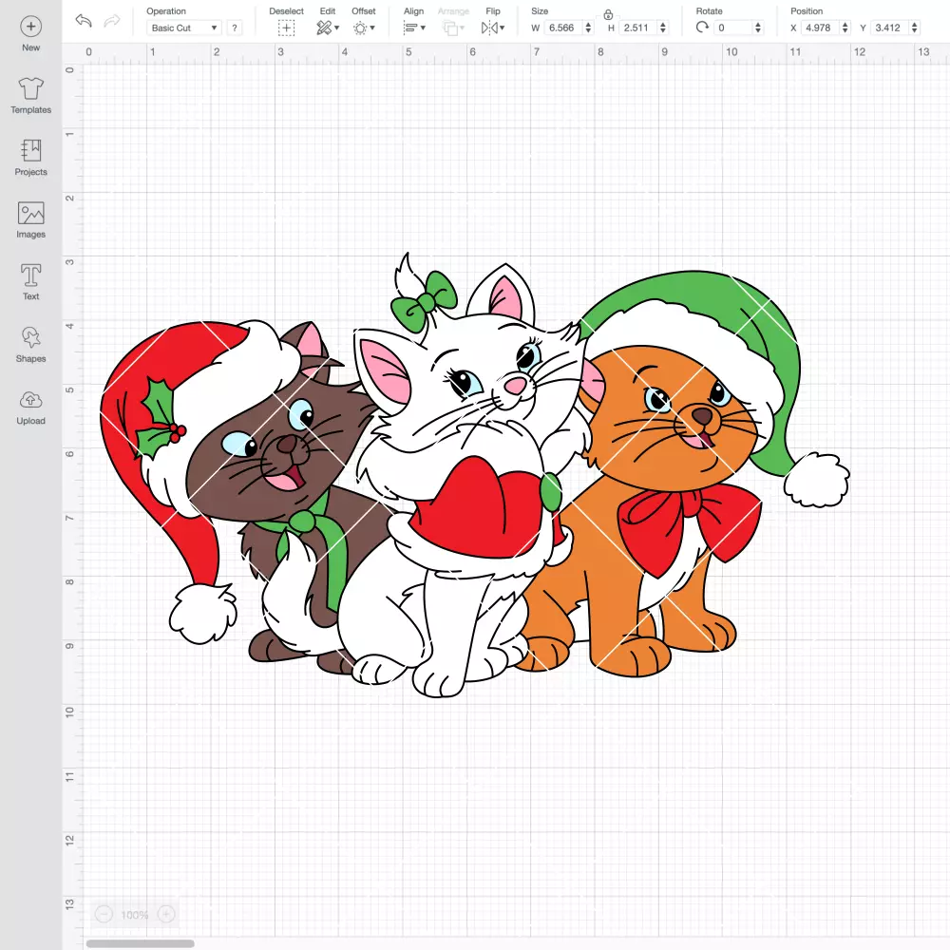Open the Upload panel

pos(31,408)
